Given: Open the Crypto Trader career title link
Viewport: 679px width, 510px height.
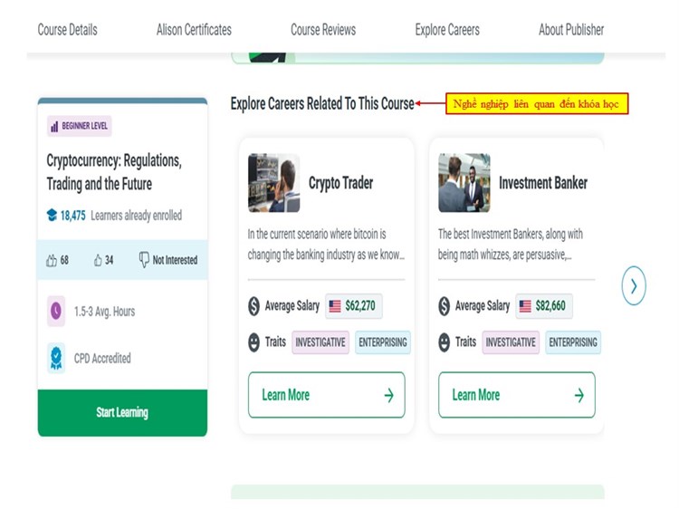Looking at the screenshot, I should (x=340, y=183).
